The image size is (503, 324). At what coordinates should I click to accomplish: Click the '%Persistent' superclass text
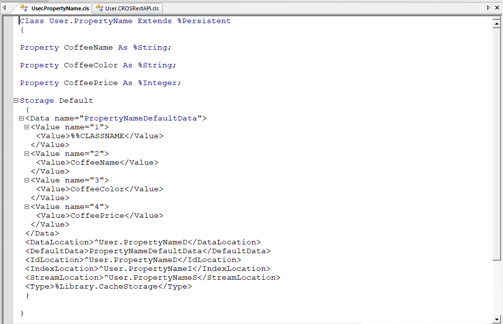[204, 21]
